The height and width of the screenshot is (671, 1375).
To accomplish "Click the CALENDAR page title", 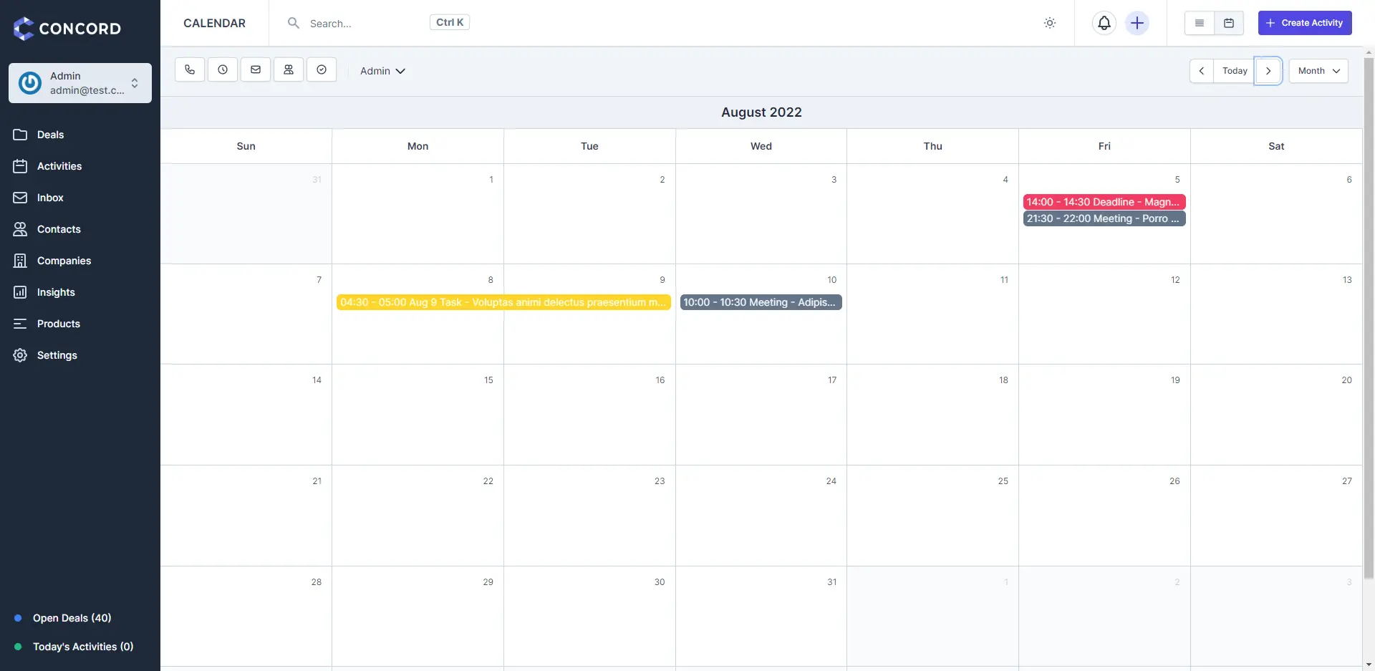I will click(x=214, y=23).
